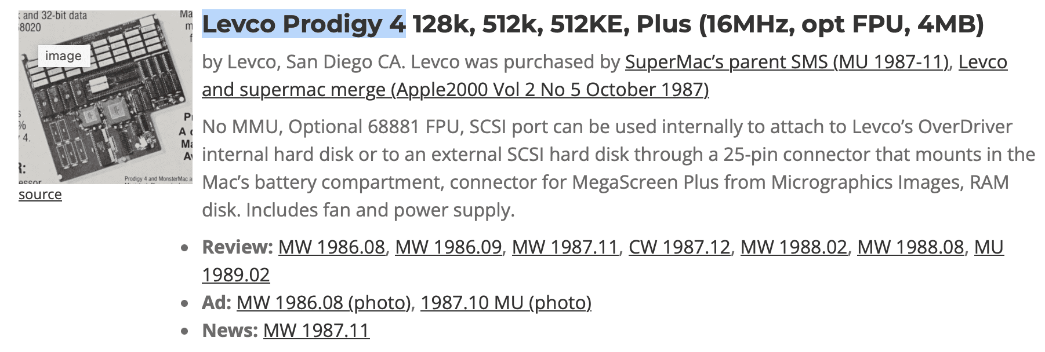Click the highlighted 'Levco Prodigy 4' heading text

(303, 24)
